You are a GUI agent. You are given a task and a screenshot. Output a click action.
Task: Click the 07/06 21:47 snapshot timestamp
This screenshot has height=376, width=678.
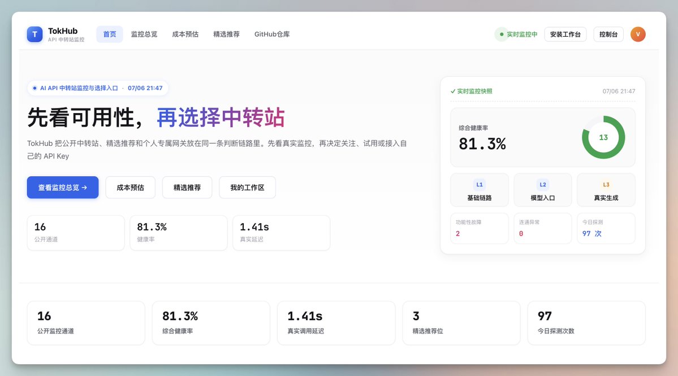click(x=619, y=91)
